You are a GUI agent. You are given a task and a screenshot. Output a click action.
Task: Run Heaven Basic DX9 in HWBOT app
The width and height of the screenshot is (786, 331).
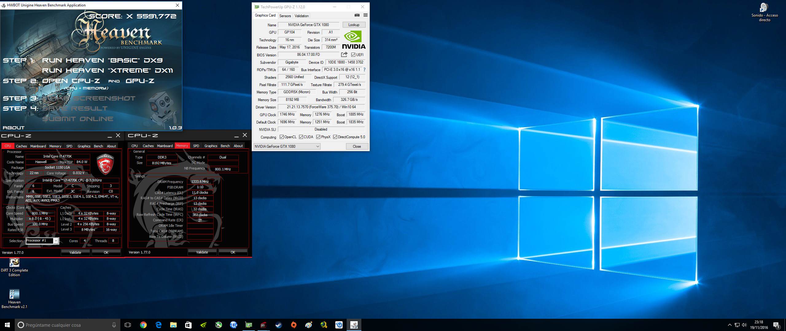click(x=102, y=60)
